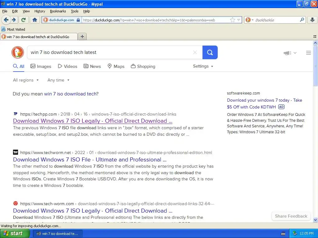Screen dimensions: 318x238
Task: Open the File menu
Action: 5,11
